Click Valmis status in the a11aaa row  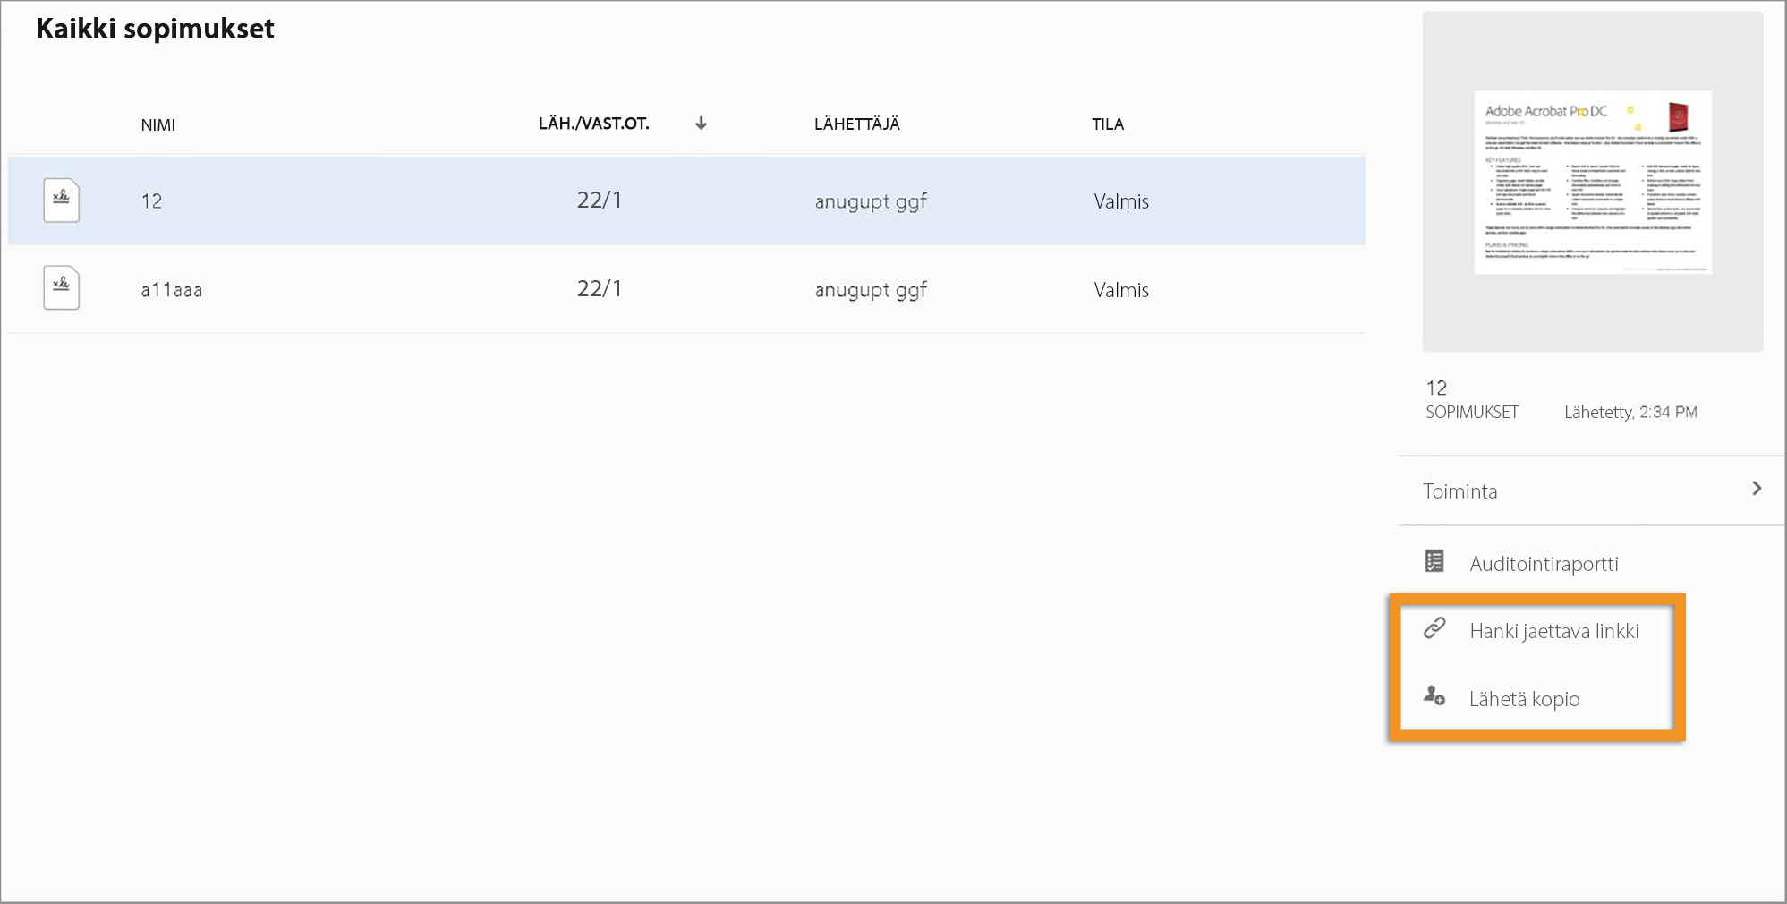tap(1120, 290)
